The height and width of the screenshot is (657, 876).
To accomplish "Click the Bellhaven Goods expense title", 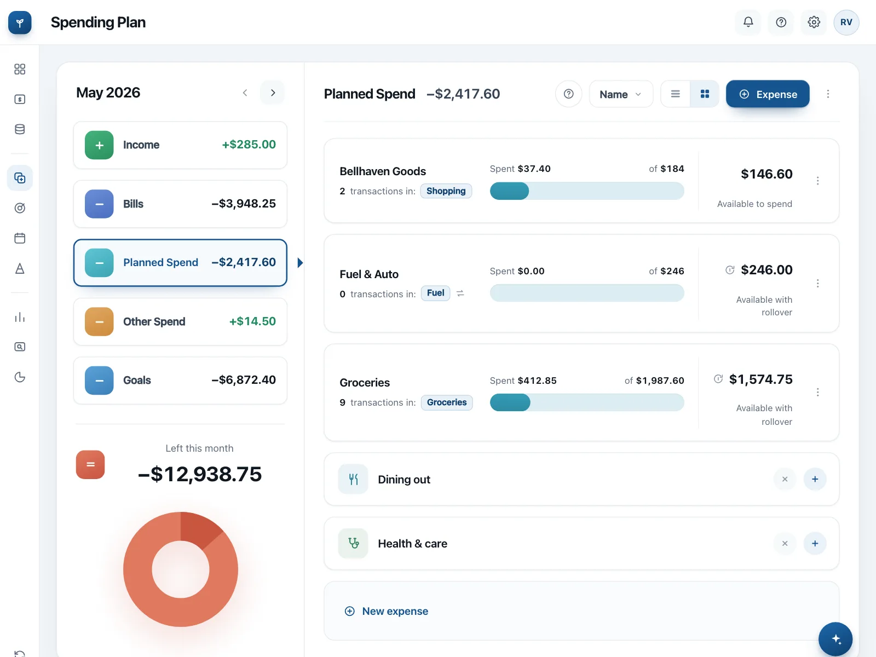I will tap(383, 171).
